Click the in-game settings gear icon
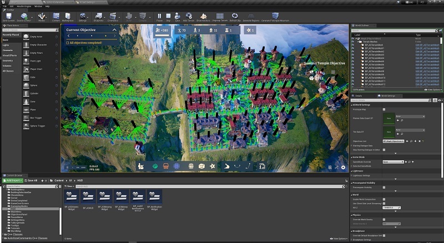The width and height of the screenshot is (444, 243). pos(343,168)
